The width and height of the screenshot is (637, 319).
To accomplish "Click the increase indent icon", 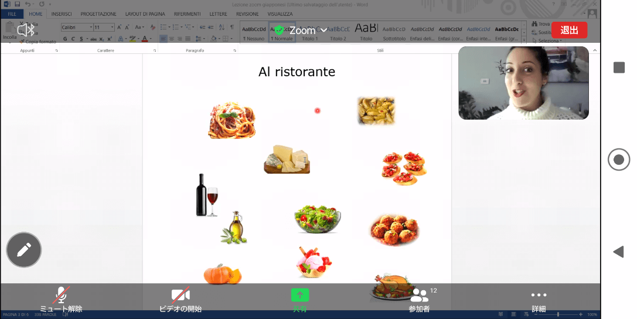I will 210,27.
